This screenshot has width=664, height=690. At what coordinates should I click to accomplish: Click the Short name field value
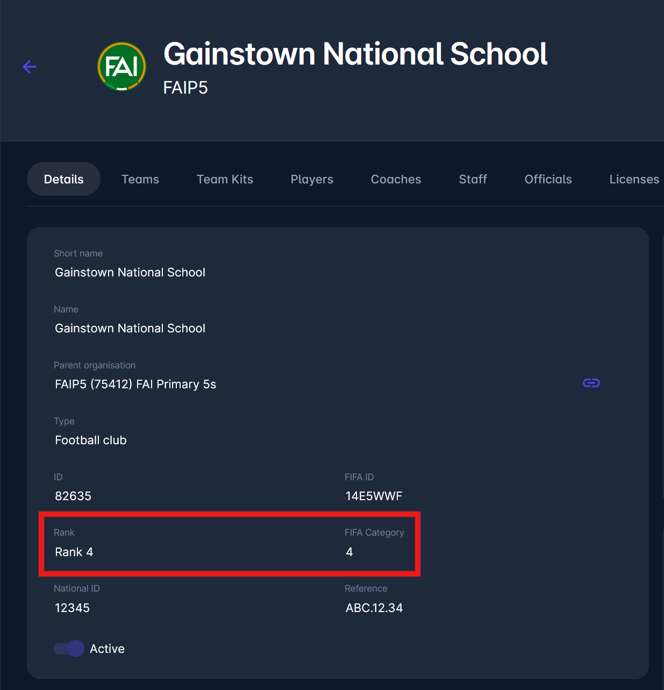[130, 273]
